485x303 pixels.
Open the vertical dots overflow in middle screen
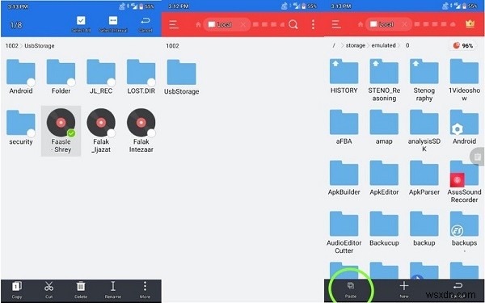tap(313, 24)
